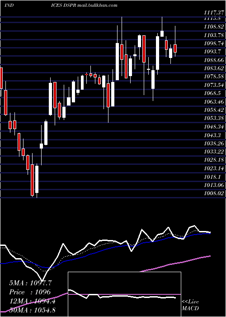Click the IND symbol text at top left
The image size is (226, 317).
9,5
